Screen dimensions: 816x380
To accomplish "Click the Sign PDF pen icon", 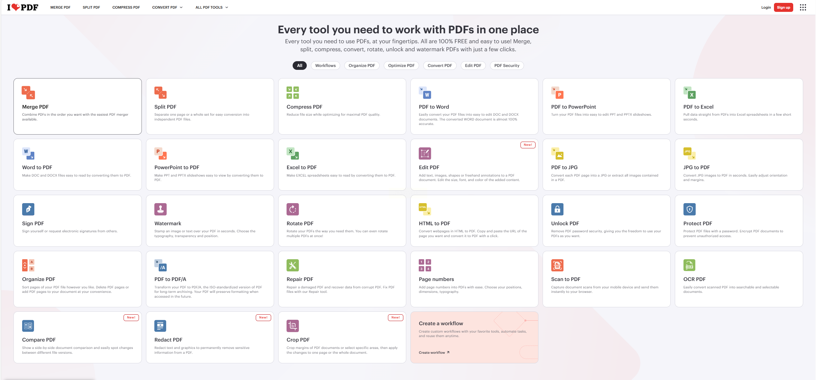I will [28, 209].
